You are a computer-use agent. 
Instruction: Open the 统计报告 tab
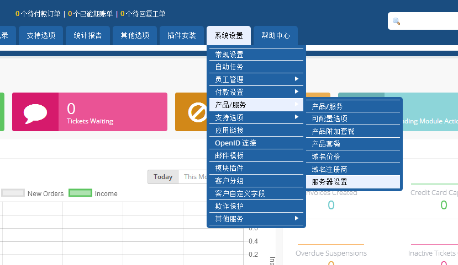(x=88, y=35)
